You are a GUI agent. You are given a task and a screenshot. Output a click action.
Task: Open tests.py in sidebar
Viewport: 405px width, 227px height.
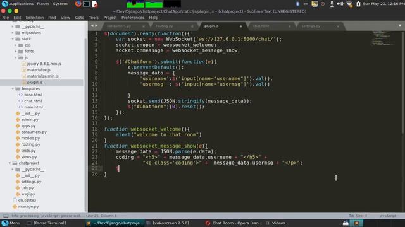click(28, 151)
